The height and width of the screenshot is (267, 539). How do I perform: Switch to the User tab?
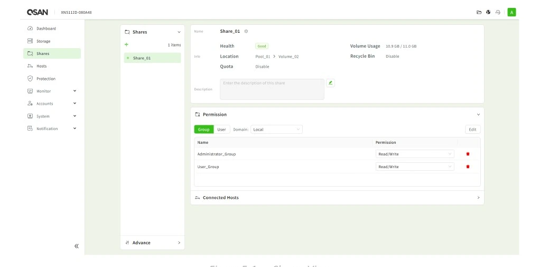tap(222, 130)
